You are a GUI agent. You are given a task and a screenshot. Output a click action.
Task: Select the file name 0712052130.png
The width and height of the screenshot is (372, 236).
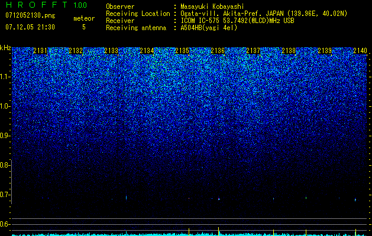click(x=30, y=16)
